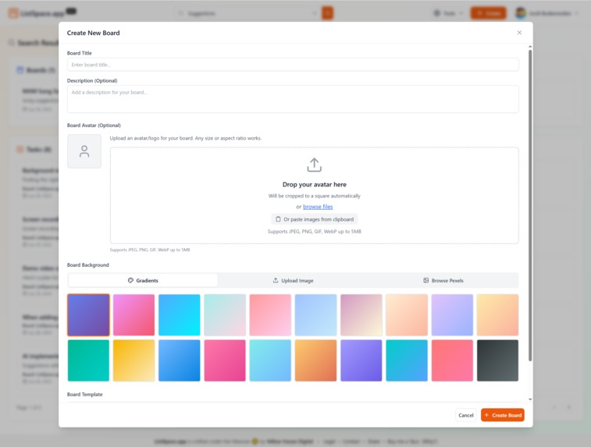
Task: Close the Create New Board dialog
Action: tap(519, 33)
